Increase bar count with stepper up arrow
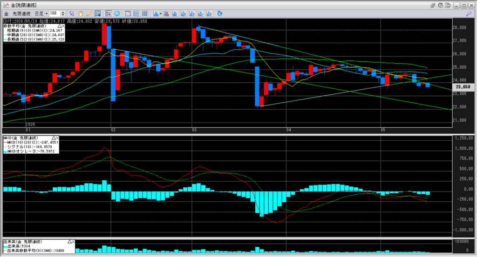477x257 pixels. pyautogui.click(x=63, y=12)
